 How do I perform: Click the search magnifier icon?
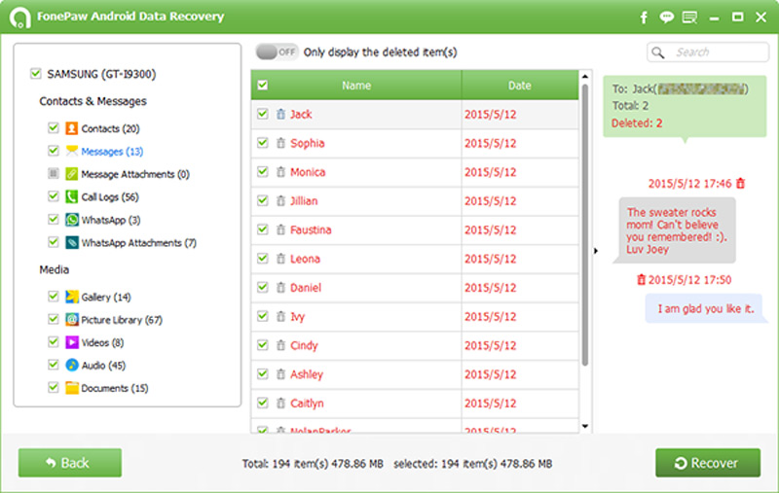[x=658, y=53]
